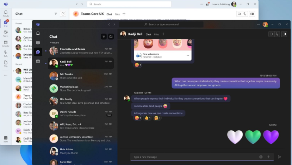Open chat with Daichi Fukuda
Screen dimensions: 292x165
(x=81, y=113)
